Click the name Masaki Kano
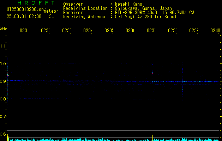 [x=128, y=4]
